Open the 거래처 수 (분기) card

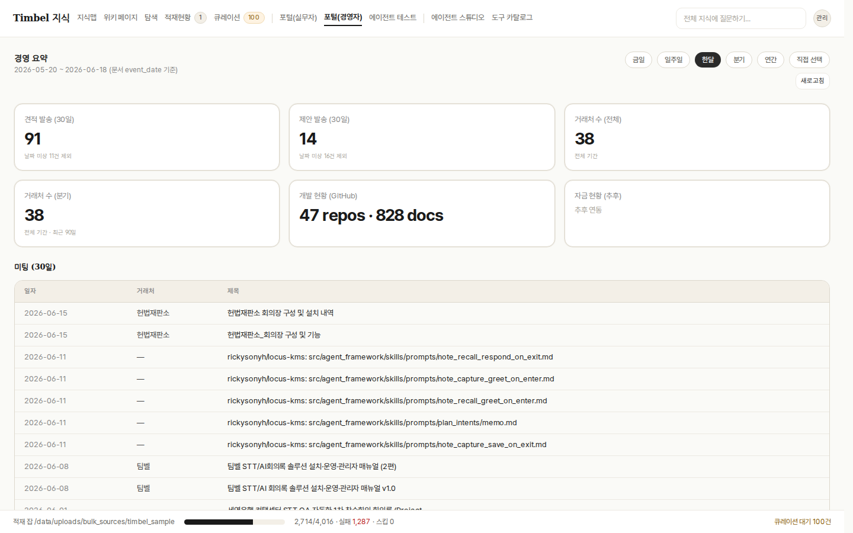click(x=147, y=214)
